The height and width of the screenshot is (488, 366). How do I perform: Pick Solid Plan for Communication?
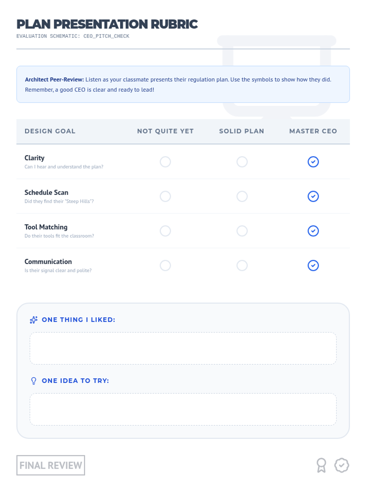point(242,266)
